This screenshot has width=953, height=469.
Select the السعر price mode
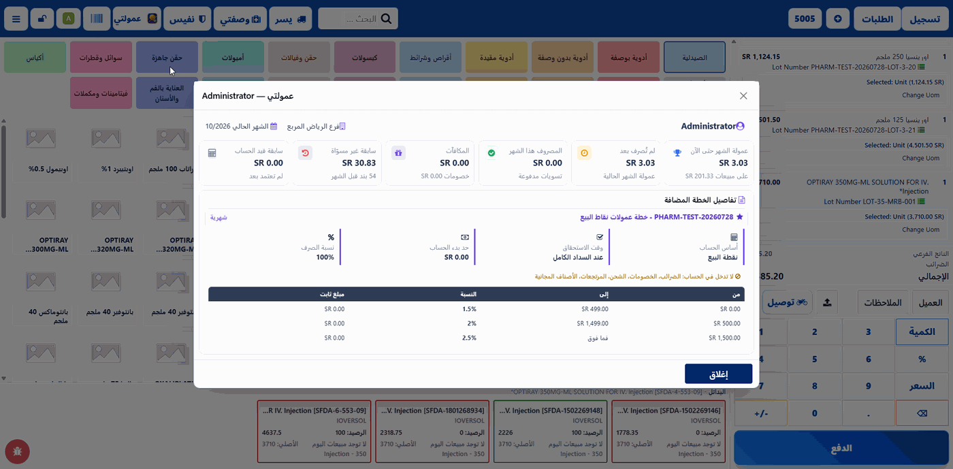tap(922, 386)
